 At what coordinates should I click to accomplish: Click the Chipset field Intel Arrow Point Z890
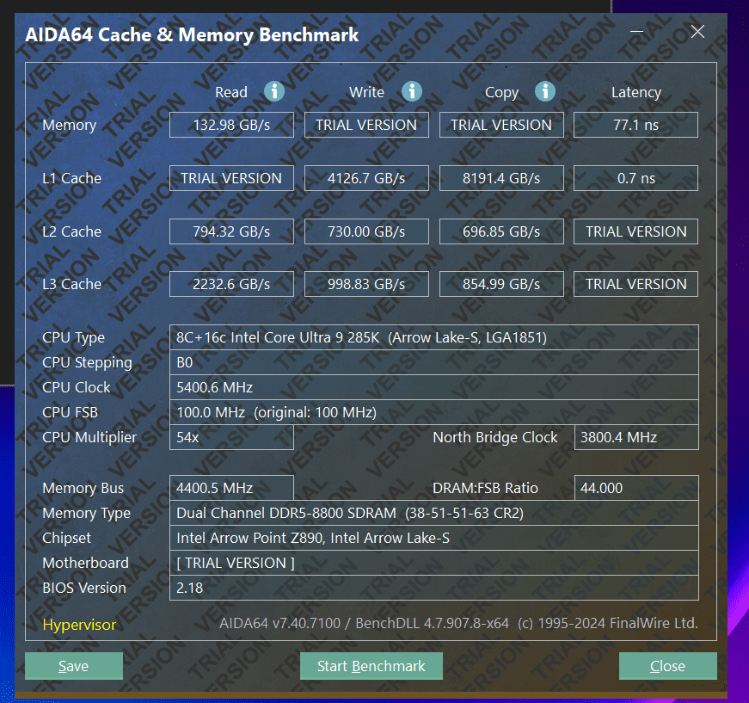point(433,538)
